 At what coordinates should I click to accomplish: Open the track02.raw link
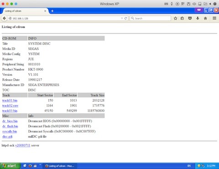(10, 106)
